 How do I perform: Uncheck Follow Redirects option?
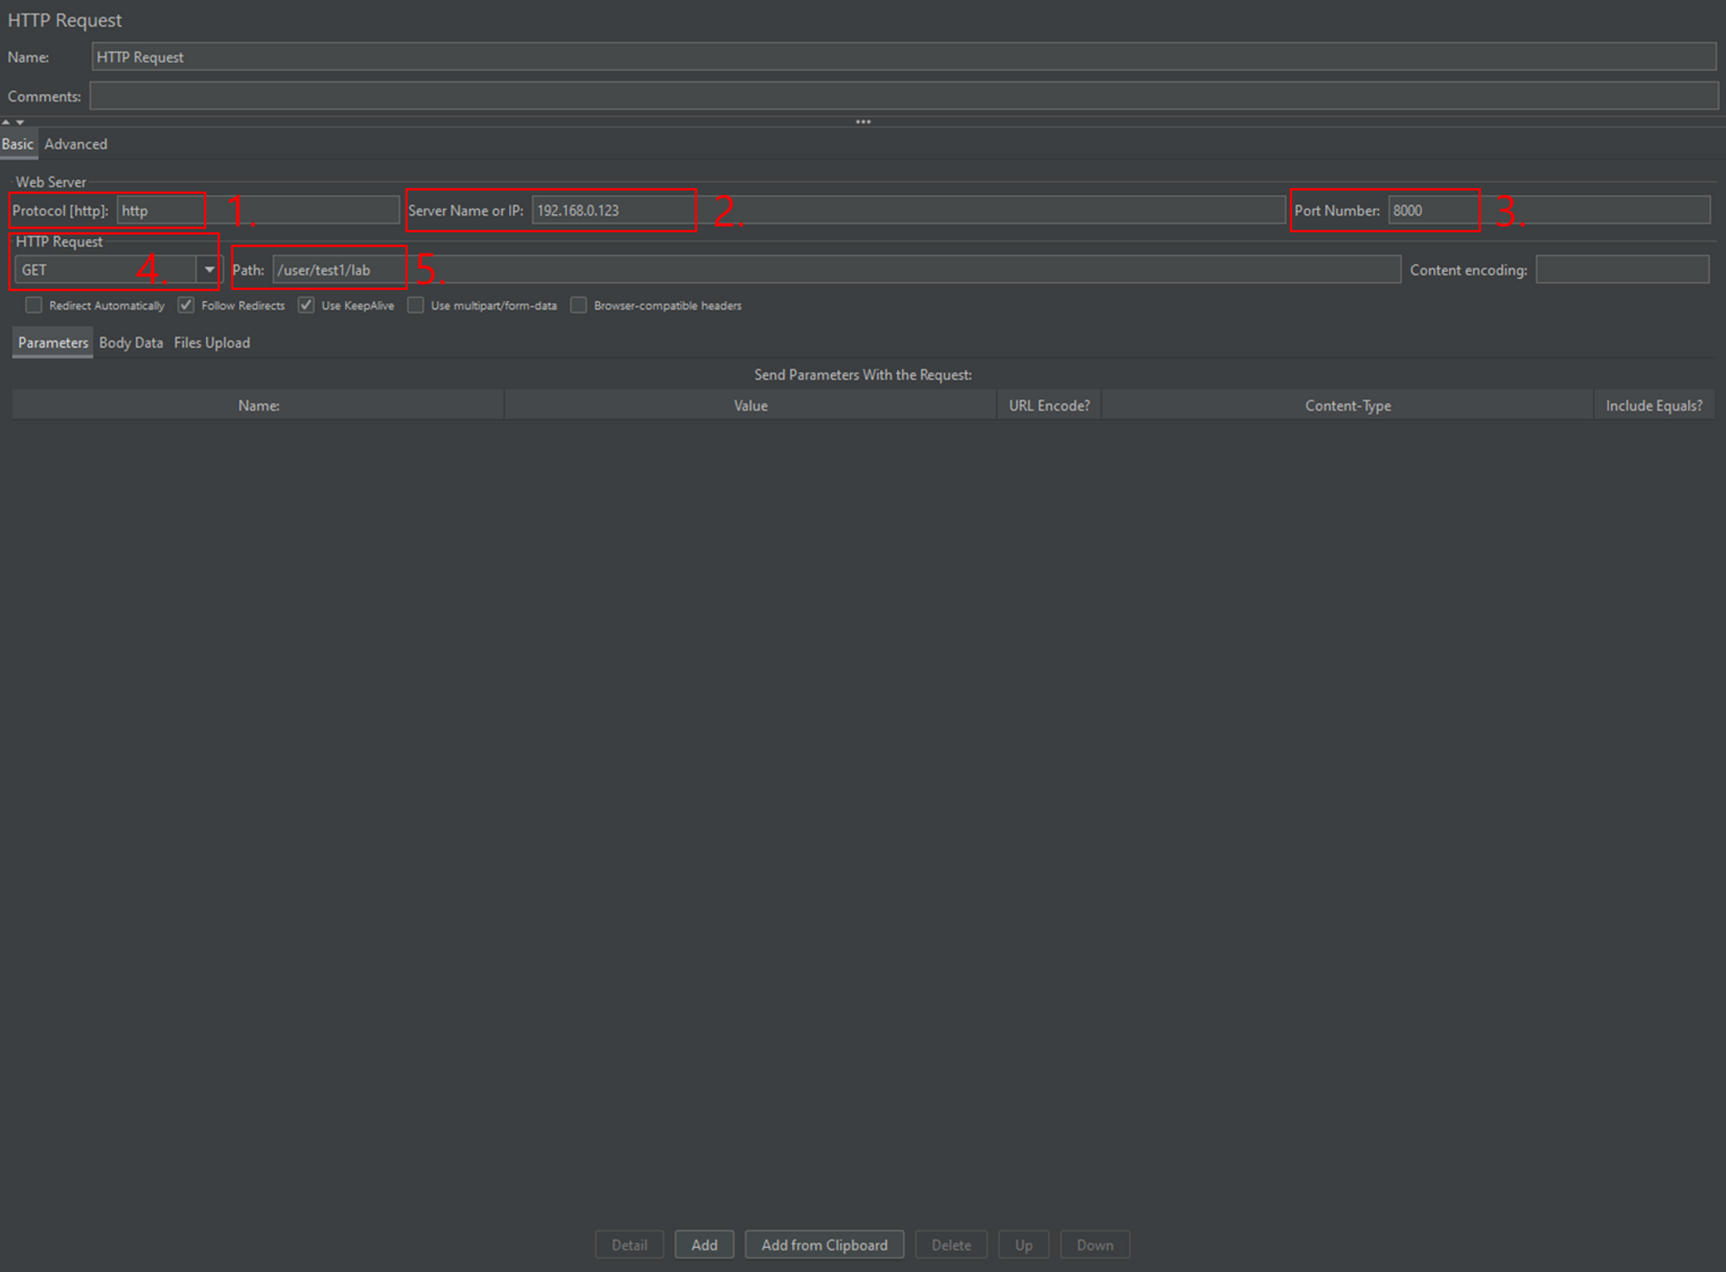pyautogui.click(x=186, y=305)
